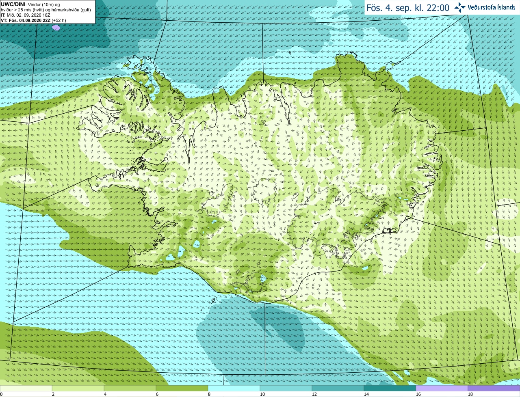Viewport: 520px width, 397px height.
Task: Click the IT model run time line
Action: (26, 15)
